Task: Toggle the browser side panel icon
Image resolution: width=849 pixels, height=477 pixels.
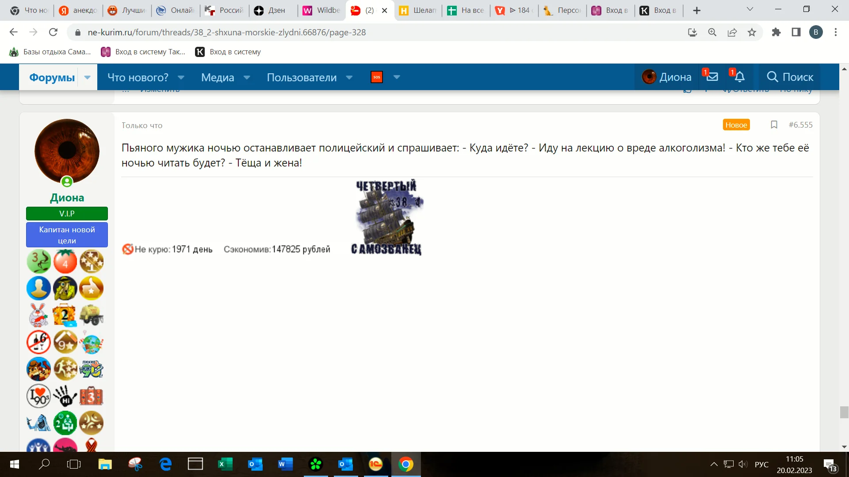Action: (x=796, y=32)
